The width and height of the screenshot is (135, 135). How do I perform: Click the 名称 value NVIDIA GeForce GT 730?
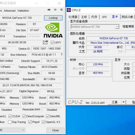pos(111,38)
